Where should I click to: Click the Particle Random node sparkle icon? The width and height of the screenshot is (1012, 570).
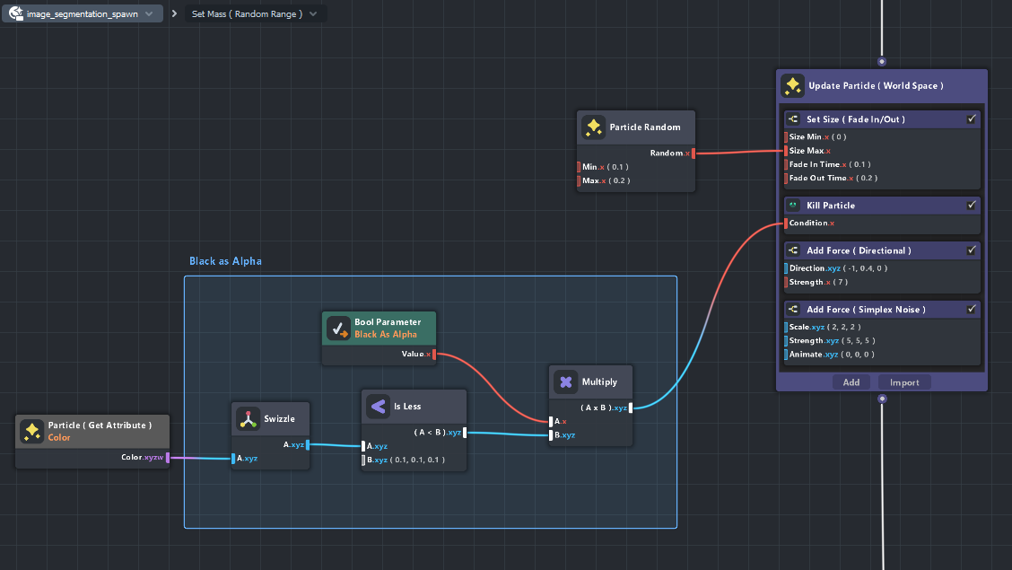click(593, 127)
